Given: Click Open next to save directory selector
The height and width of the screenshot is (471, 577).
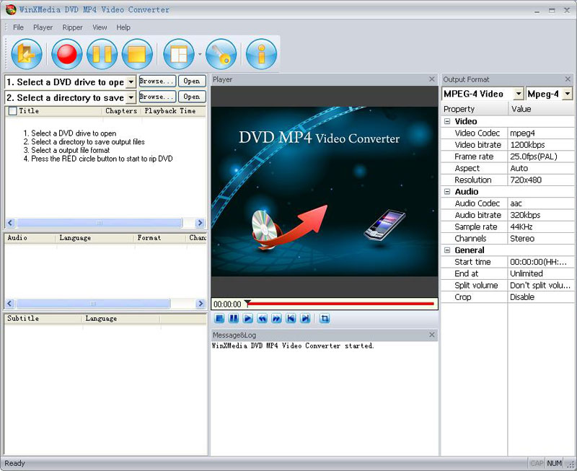Looking at the screenshot, I should [192, 97].
